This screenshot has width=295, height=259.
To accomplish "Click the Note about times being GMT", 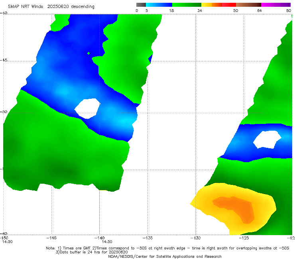I will pos(167,248).
